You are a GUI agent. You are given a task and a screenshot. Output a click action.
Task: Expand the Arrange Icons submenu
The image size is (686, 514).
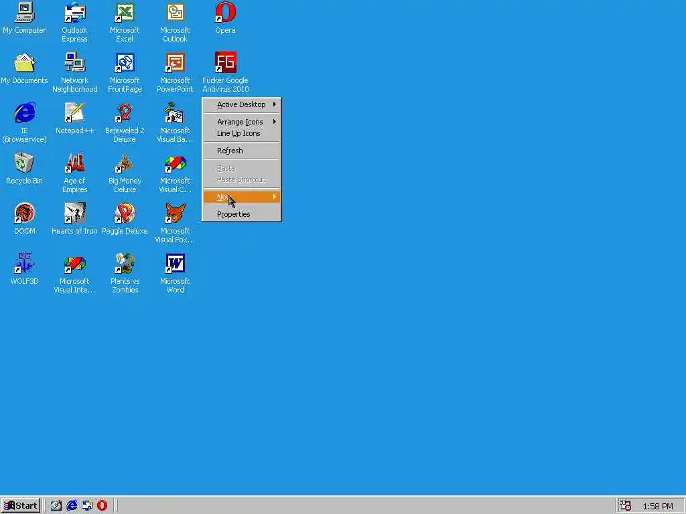241,122
